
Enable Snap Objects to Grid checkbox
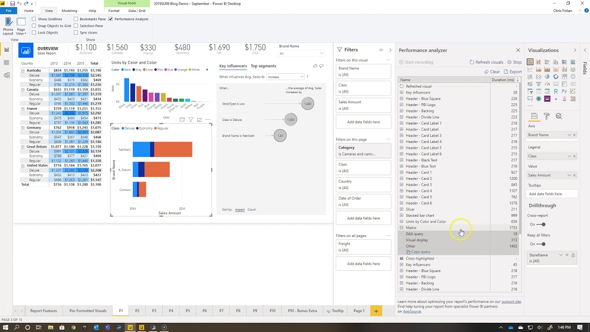pyautogui.click(x=34, y=26)
